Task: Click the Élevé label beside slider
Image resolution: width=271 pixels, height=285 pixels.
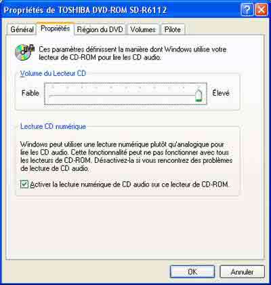Action: [x=221, y=93]
